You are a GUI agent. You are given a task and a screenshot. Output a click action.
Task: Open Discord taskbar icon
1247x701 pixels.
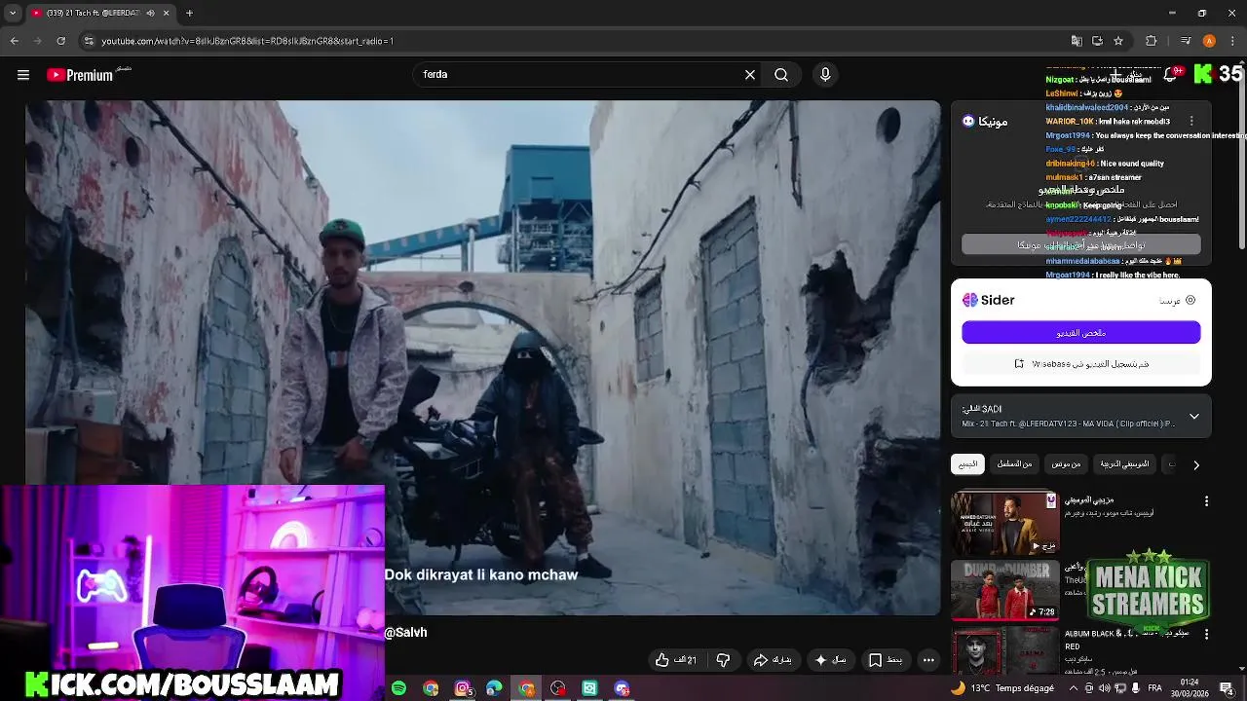coord(622,688)
